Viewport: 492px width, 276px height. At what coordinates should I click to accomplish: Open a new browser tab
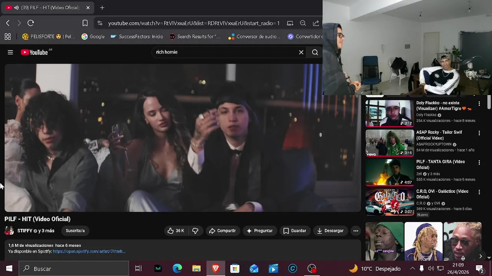102,8
